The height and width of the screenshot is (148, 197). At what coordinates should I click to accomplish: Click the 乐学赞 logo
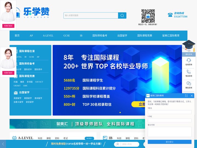click(x=36, y=12)
